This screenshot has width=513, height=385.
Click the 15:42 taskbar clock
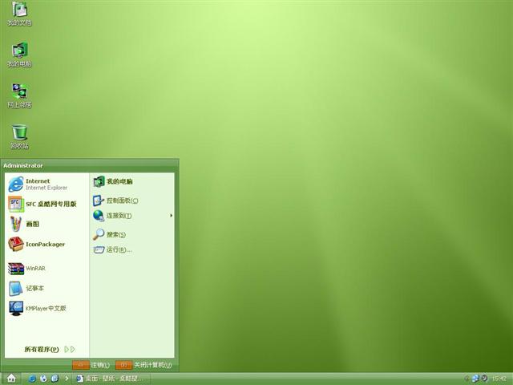[499, 379]
